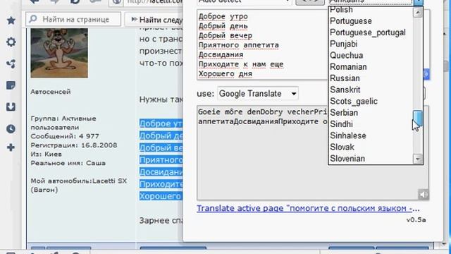Click the forum user avatar image
Screen dimensions: 451x254
tap(59, 53)
